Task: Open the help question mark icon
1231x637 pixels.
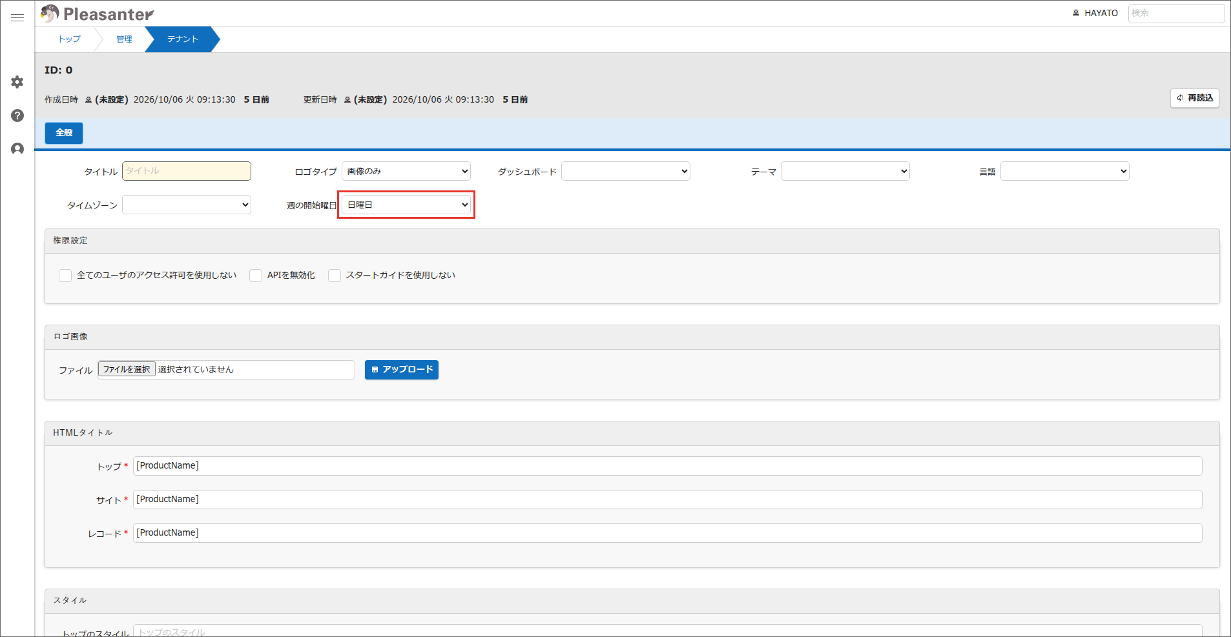Action: [x=17, y=116]
